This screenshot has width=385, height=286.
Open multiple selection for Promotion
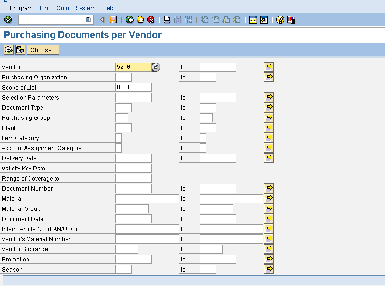[269, 259]
